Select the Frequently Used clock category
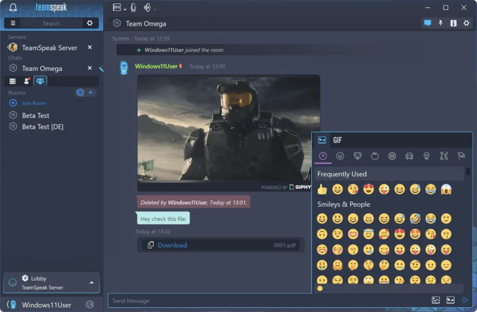 tap(323, 156)
